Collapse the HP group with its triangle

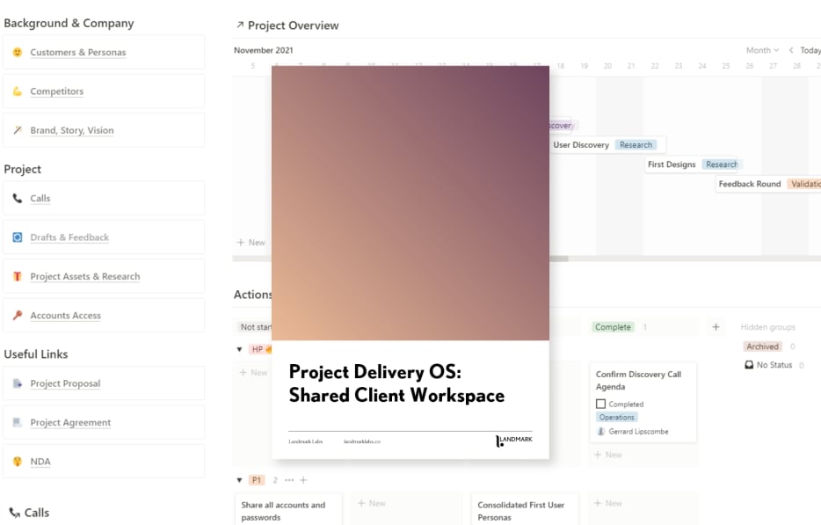coord(239,349)
